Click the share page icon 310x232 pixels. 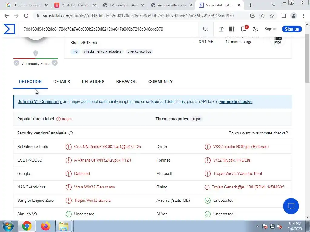coord(262,16)
